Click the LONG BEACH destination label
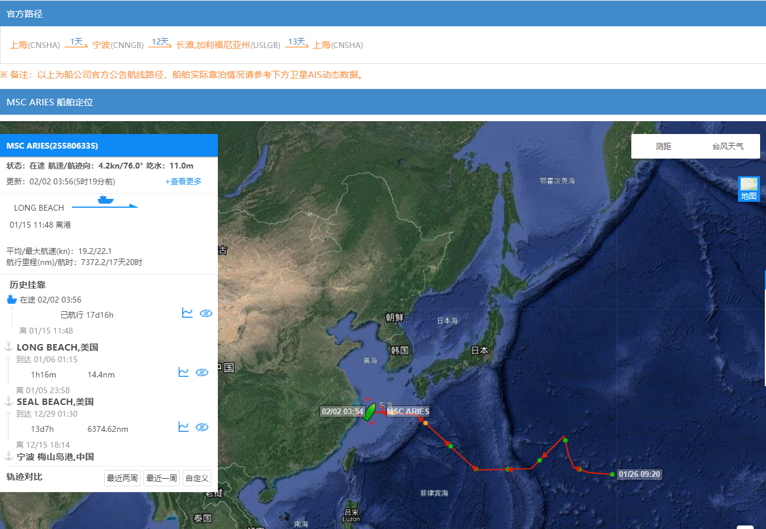Screen dimensions: 766x529 click(39, 208)
